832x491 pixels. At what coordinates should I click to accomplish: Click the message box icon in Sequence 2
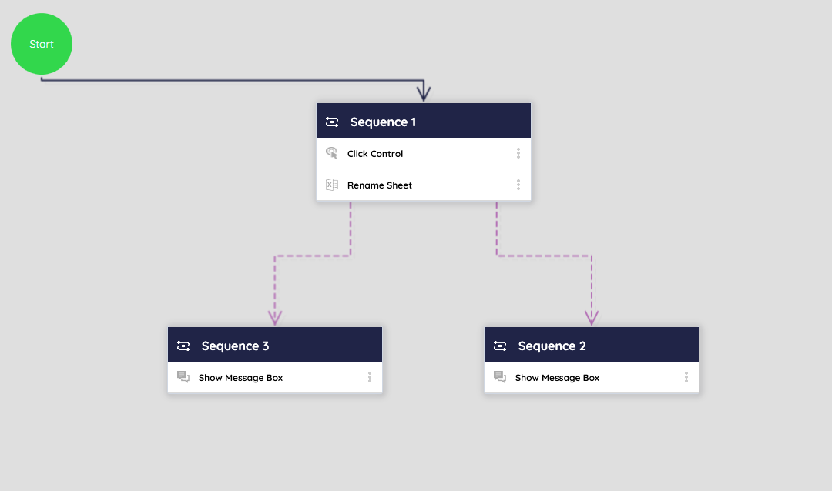click(500, 377)
